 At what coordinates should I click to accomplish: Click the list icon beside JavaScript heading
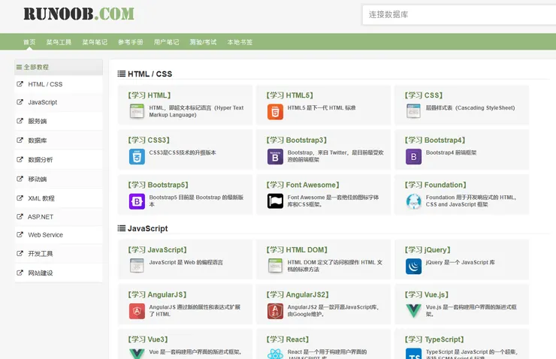121,228
